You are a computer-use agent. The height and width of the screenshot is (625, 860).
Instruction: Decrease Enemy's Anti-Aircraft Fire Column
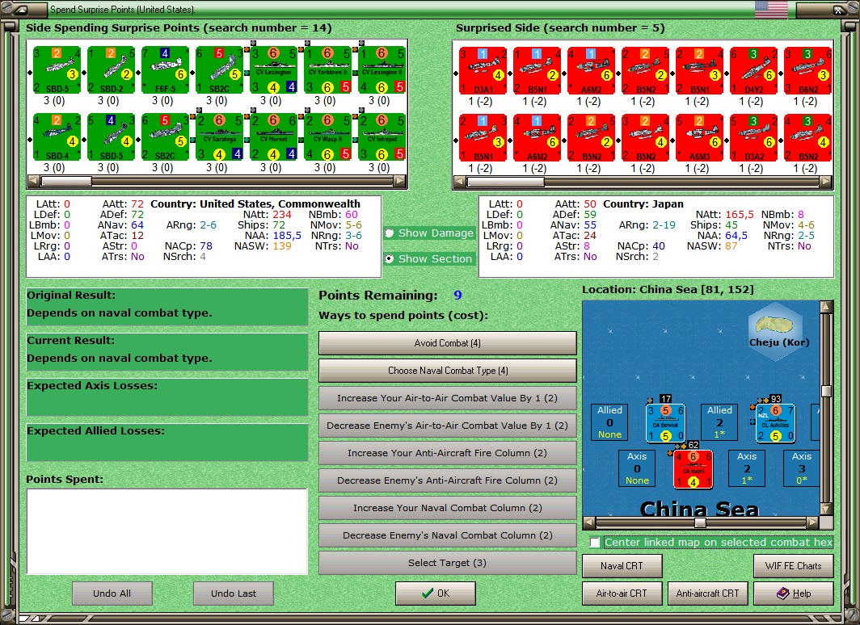pos(448,480)
